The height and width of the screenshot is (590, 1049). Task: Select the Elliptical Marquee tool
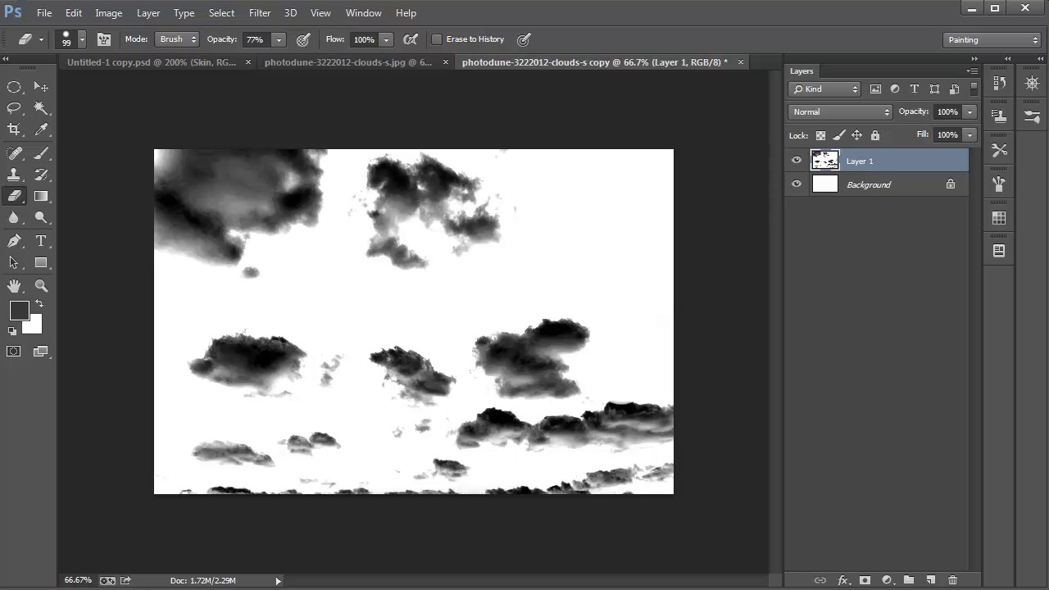tap(14, 87)
